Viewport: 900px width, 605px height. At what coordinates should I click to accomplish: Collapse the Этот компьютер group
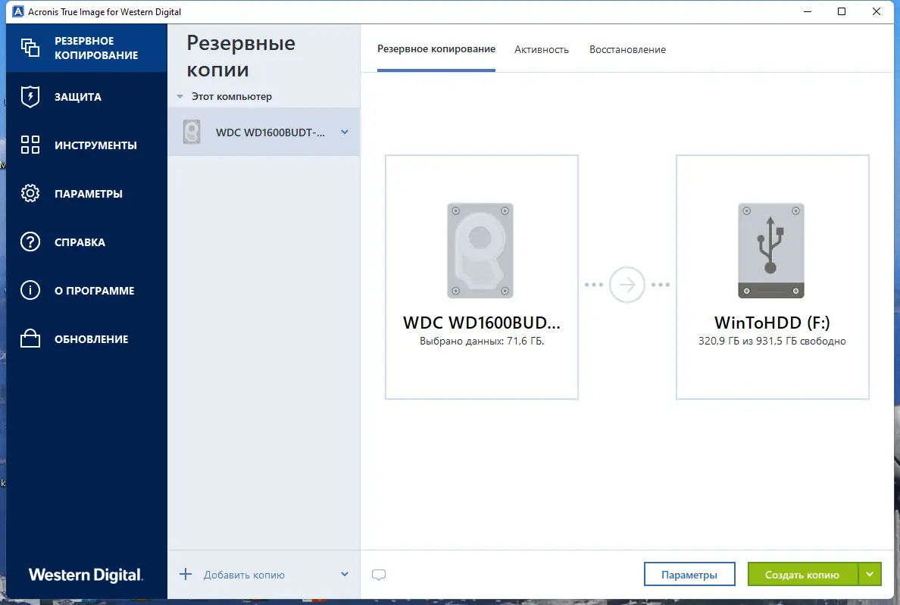pos(180,96)
